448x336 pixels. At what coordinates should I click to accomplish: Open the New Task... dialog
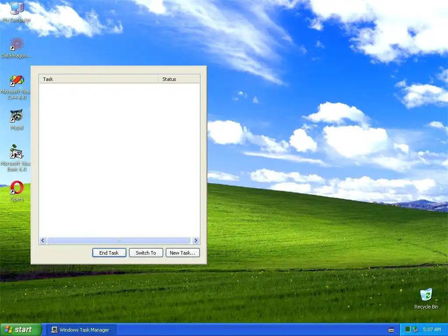click(x=182, y=253)
